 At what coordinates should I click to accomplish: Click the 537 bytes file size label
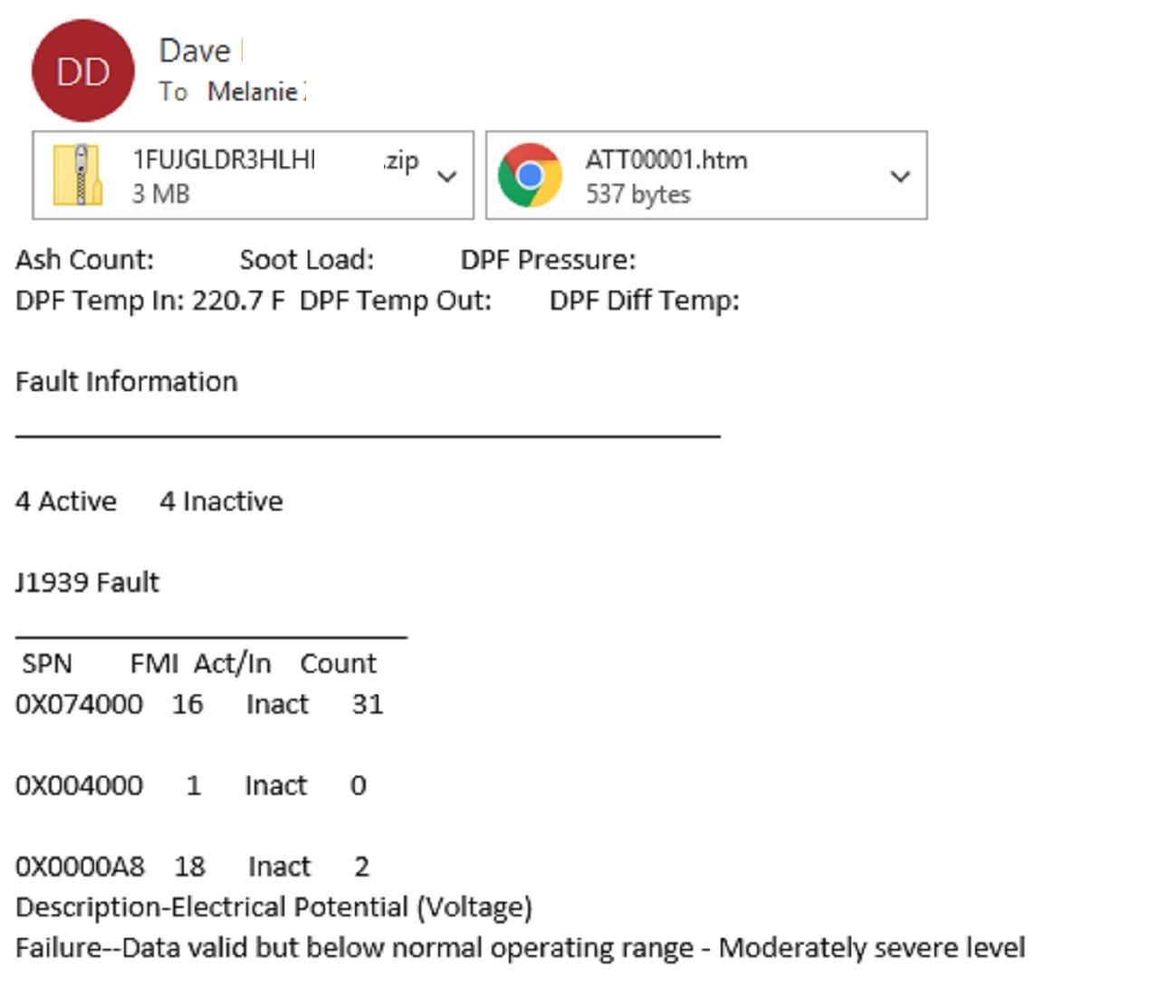tap(637, 194)
